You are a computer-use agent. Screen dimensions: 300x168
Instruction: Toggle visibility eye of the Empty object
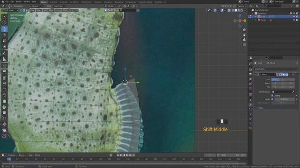pos(294,20)
